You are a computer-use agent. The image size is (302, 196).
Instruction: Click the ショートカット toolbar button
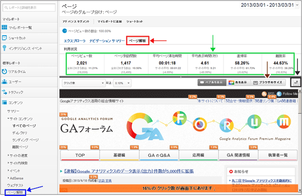coord(134,21)
